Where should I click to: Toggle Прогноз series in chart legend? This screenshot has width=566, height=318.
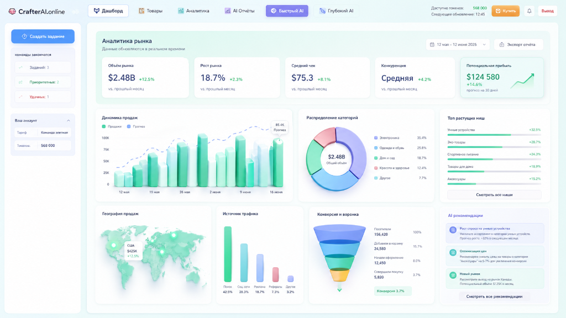coord(136,126)
